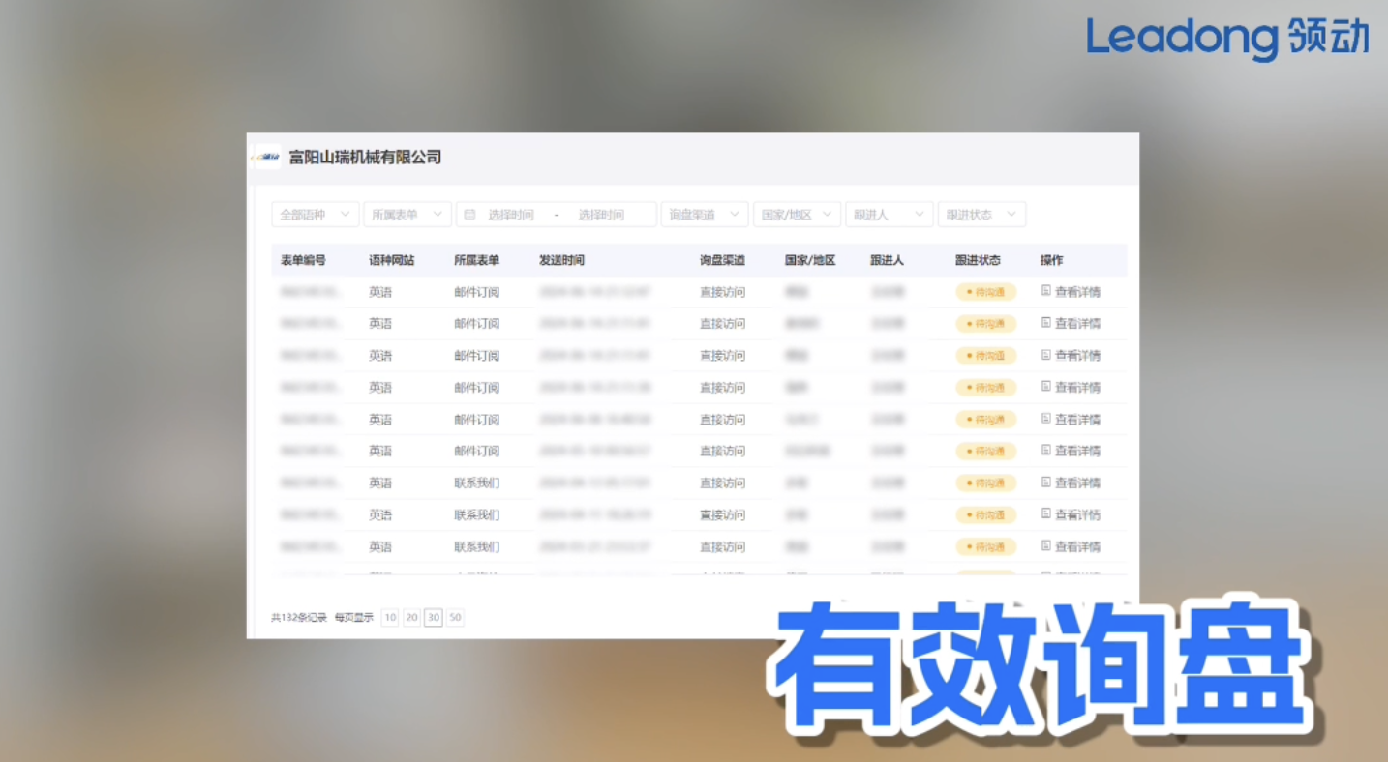Screen dimensions: 1388x762
Task: Open the calendar icon in the date filter
Action: click(471, 214)
